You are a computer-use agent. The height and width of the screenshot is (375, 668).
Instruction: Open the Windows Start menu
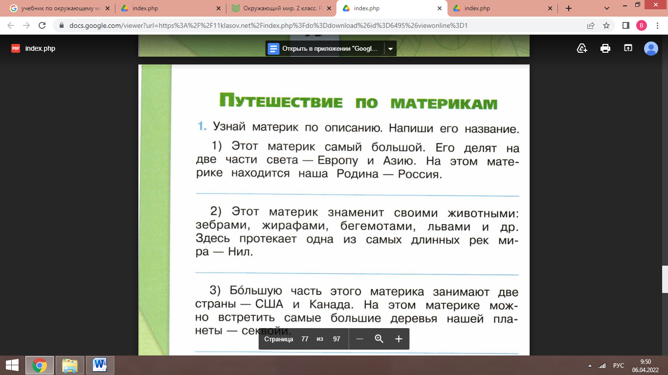(x=12, y=365)
